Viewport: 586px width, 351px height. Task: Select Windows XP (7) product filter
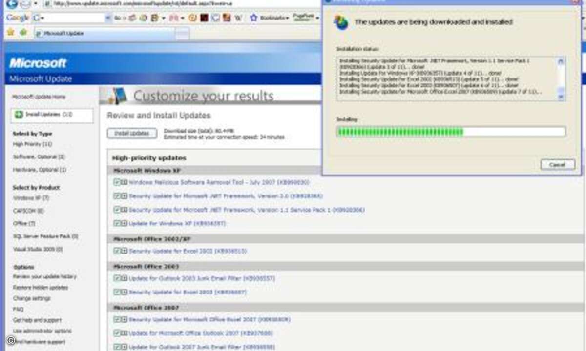(x=31, y=198)
